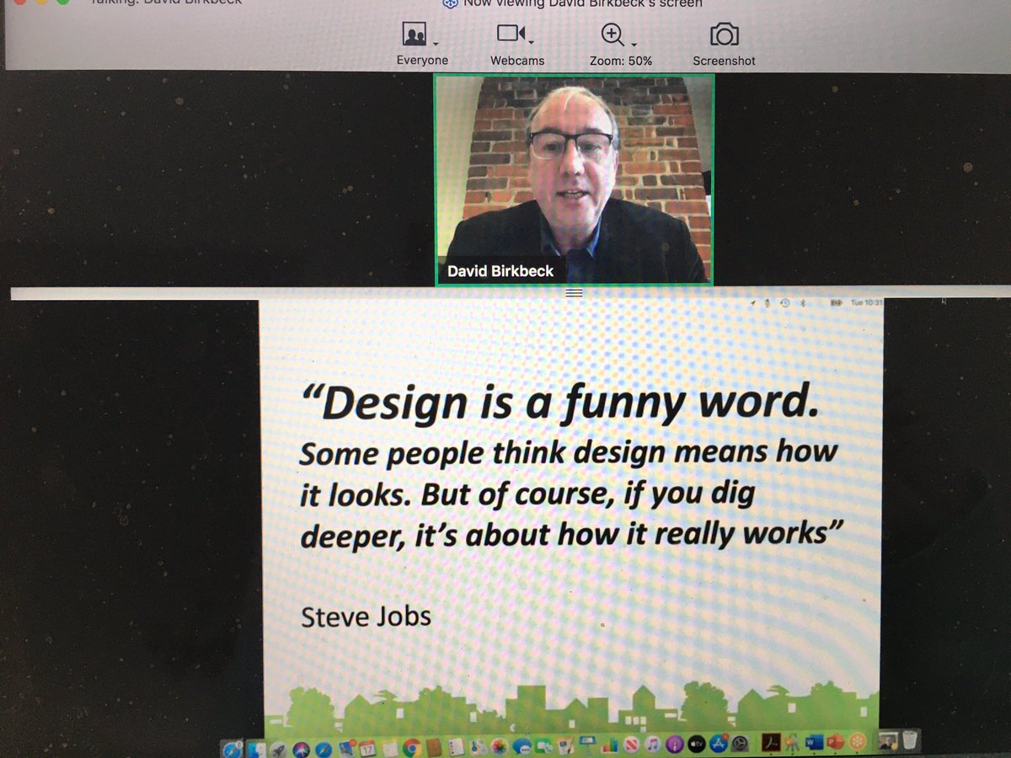The image size is (1011, 758).
Task: Open Contacts app in the Dock
Action: [434, 748]
